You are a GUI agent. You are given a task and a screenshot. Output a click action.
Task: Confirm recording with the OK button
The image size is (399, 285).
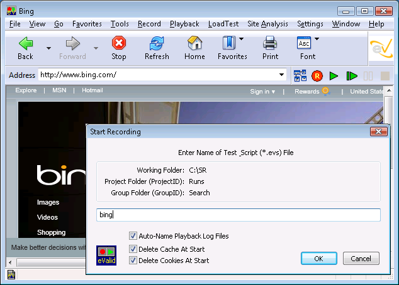(x=319, y=259)
